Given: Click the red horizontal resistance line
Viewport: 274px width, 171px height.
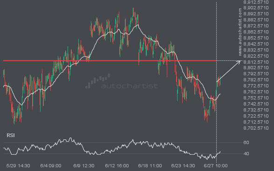Looking at the screenshot, I should coord(110,61).
